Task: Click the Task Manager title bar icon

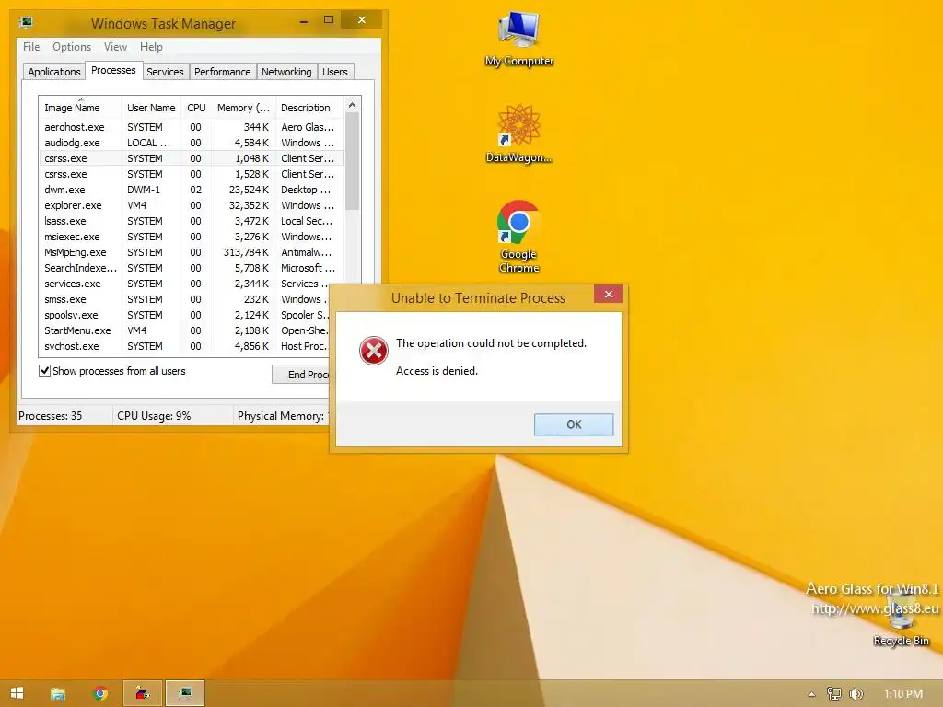Action: 25,23
